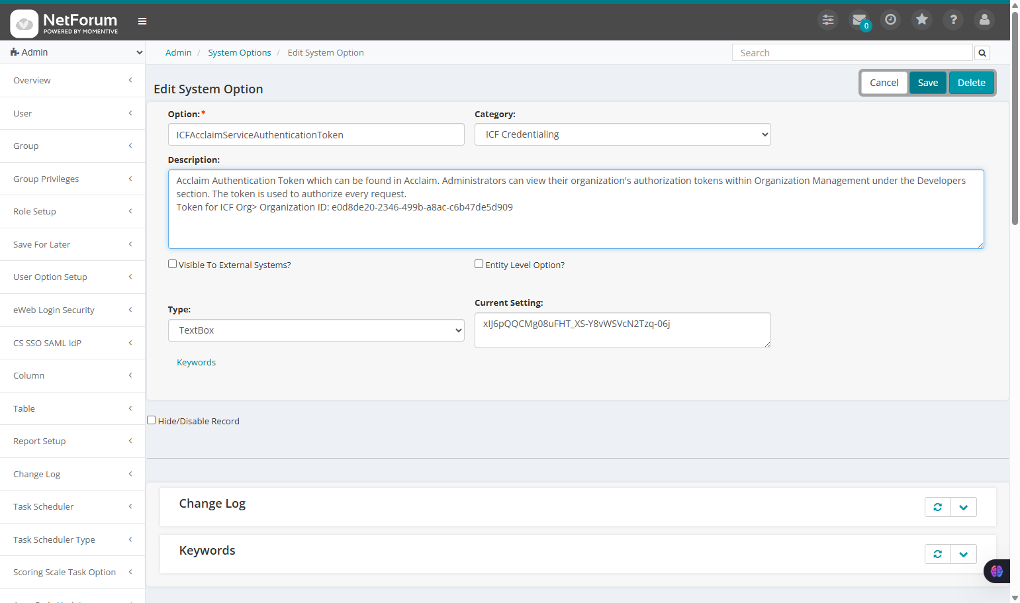This screenshot has width=1020, height=603.
Task: Open the sliders settings icon
Action: tap(827, 20)
